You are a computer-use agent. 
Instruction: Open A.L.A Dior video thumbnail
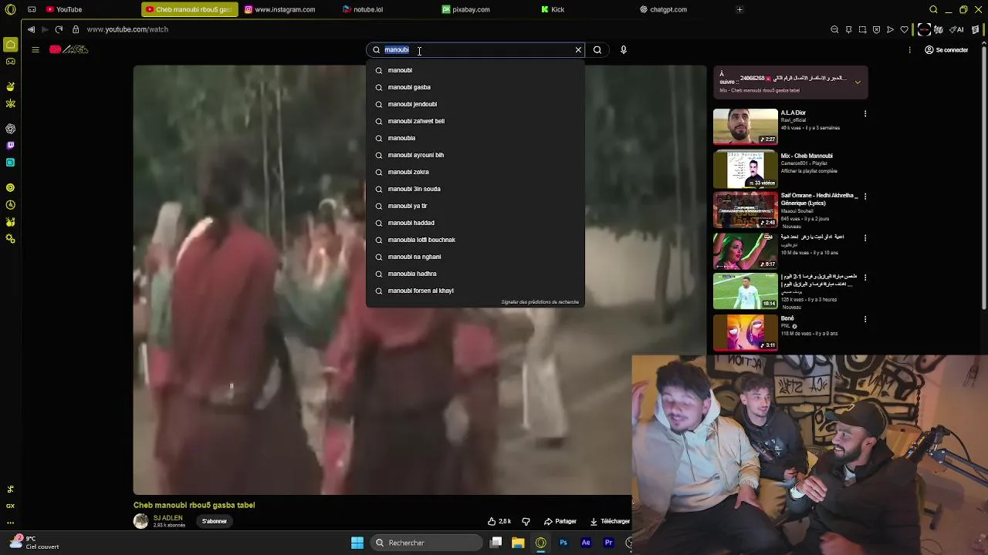click(746, 126)
